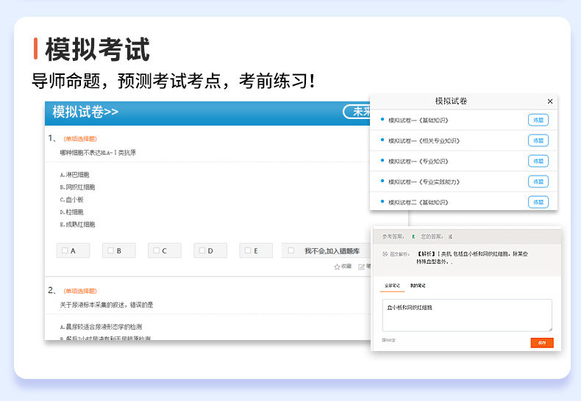Tick answer checkbox D for question 1

(x=202, y=250)
